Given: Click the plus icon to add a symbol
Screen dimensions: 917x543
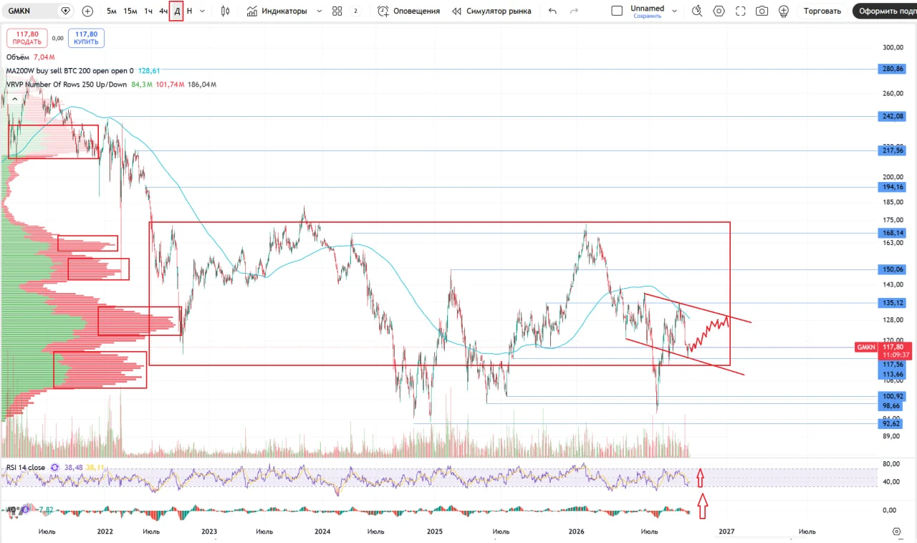Looking at the screenshot, I should click(x=87, y=11).
